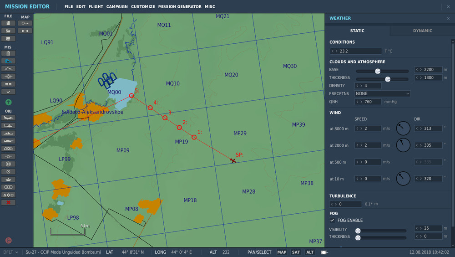Click the red X delete tool

[x=8, y=203]
